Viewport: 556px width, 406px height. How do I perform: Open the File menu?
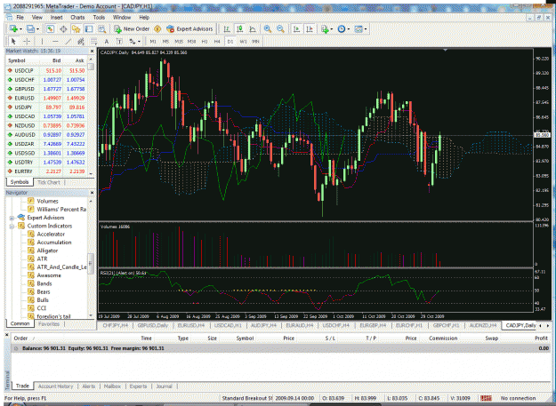click(20, 17)
